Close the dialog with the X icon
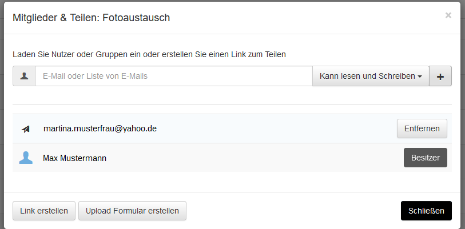Screen dimensions: 465x229 tap(448, 15)
